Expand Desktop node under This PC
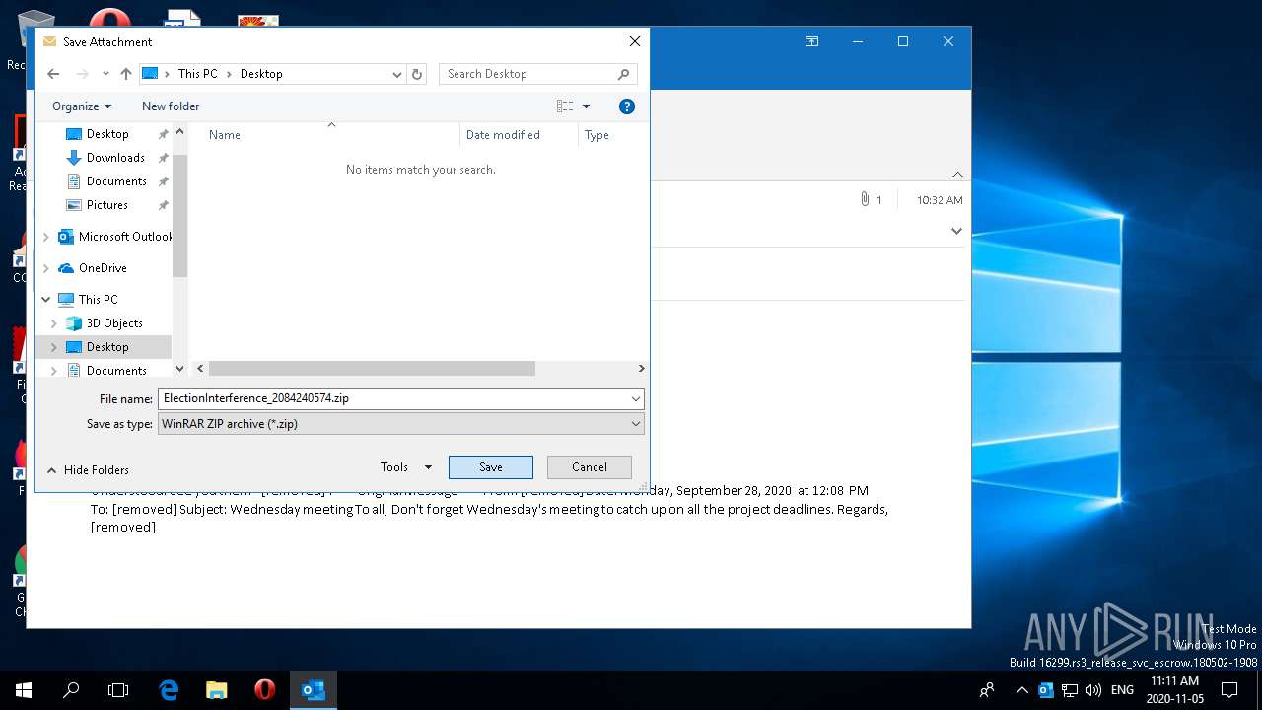The height and width of the screenshot is (710, 1262). pyautogui.click(x=53, y=347)
